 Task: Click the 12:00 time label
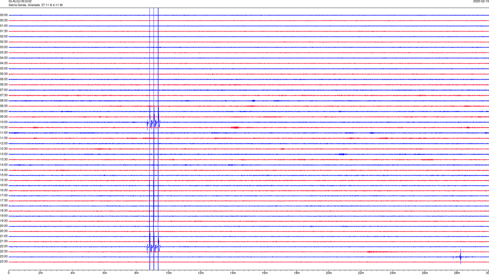pyautogui.click(x=4, y=144)
